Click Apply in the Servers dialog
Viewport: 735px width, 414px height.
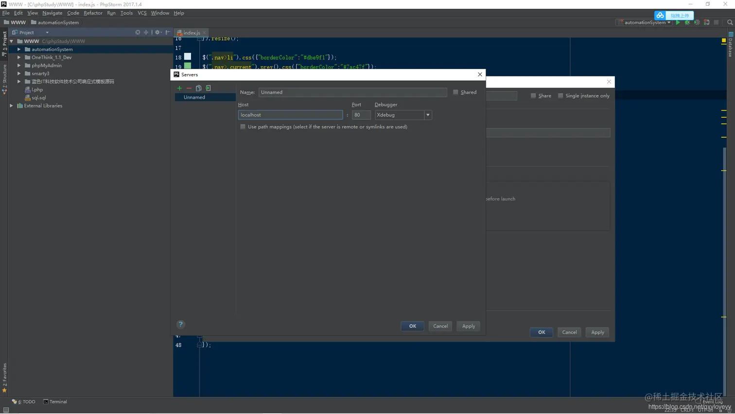pos(469,326)
